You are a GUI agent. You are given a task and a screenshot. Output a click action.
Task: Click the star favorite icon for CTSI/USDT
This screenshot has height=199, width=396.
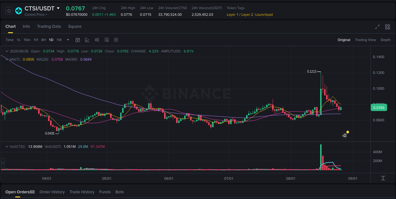9,10
